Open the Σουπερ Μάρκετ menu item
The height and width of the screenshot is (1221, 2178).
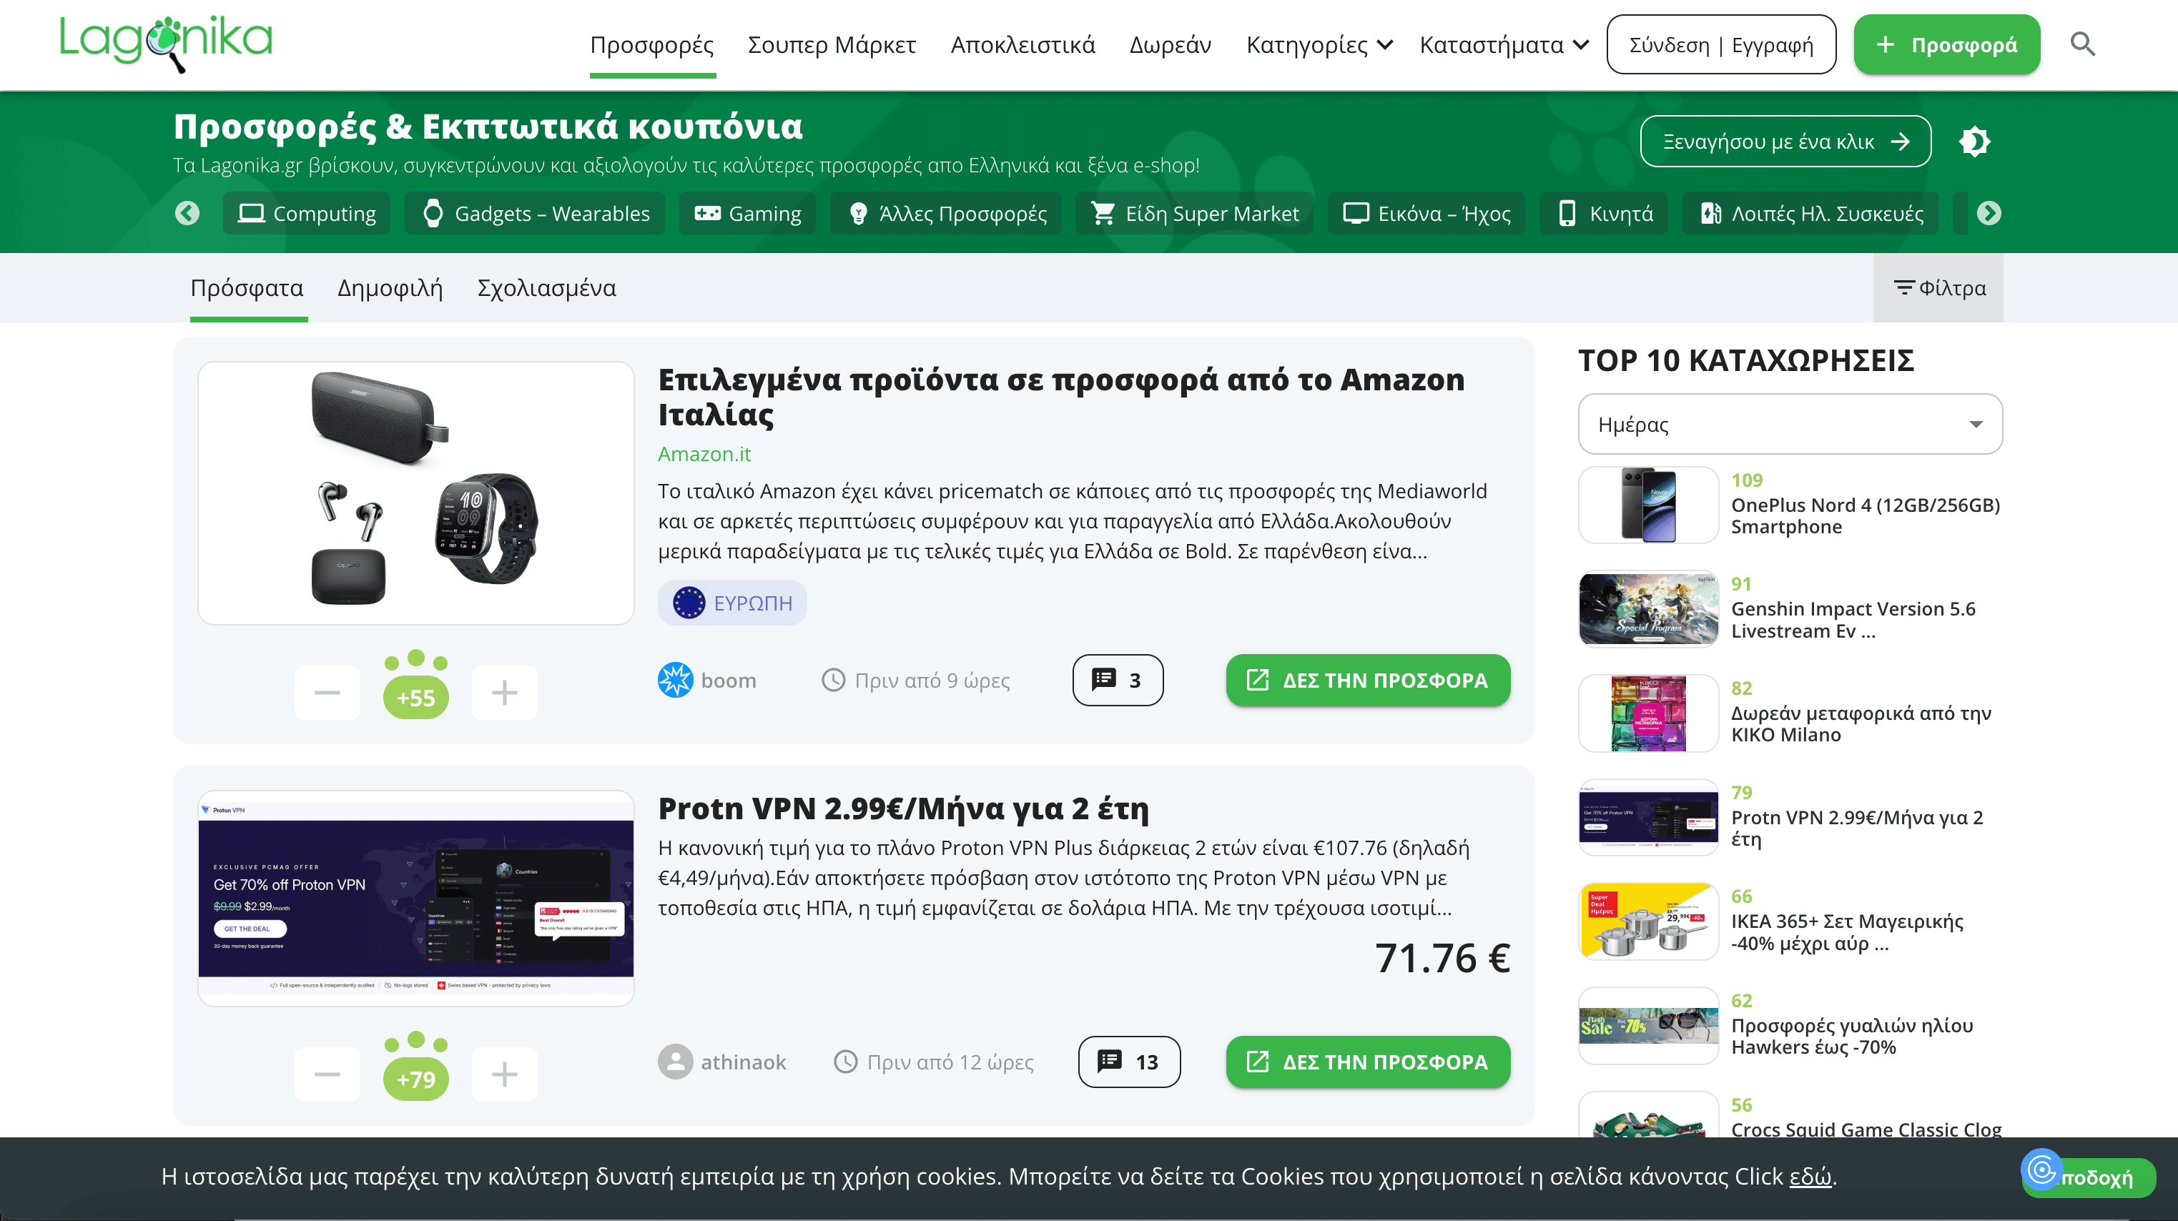pyautogui.click(x=831, y=45)
